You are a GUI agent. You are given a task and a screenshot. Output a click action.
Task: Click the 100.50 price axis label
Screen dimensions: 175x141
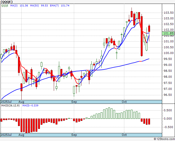pyautogui.click(x=169, y=47)
